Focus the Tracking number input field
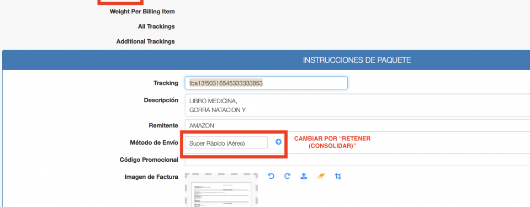This screenshot has width=530, height=207. click(x=266, y=83)
